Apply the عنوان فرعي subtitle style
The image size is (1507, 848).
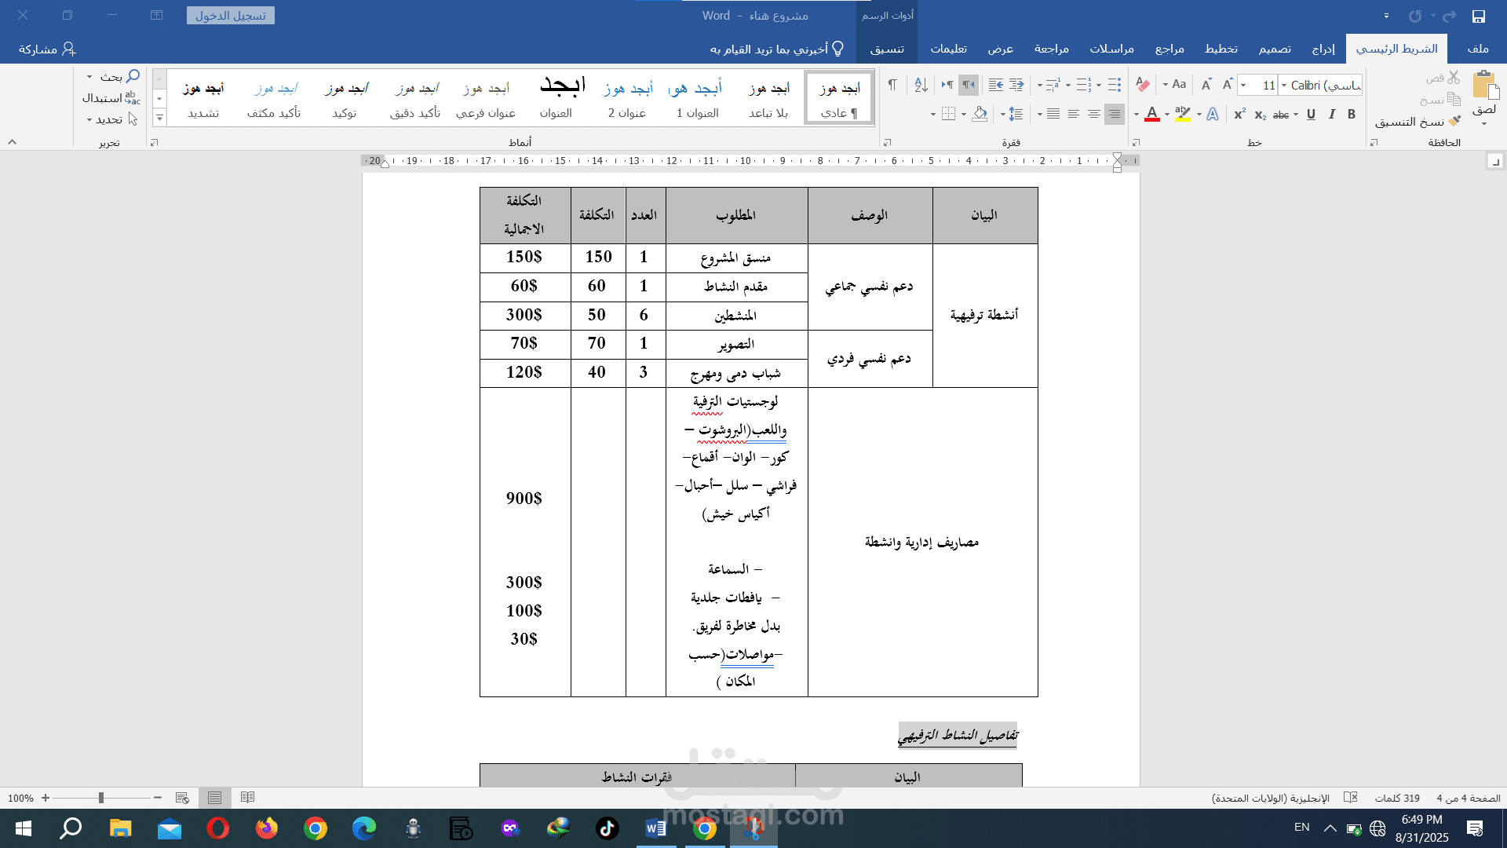tap(486, 98)
